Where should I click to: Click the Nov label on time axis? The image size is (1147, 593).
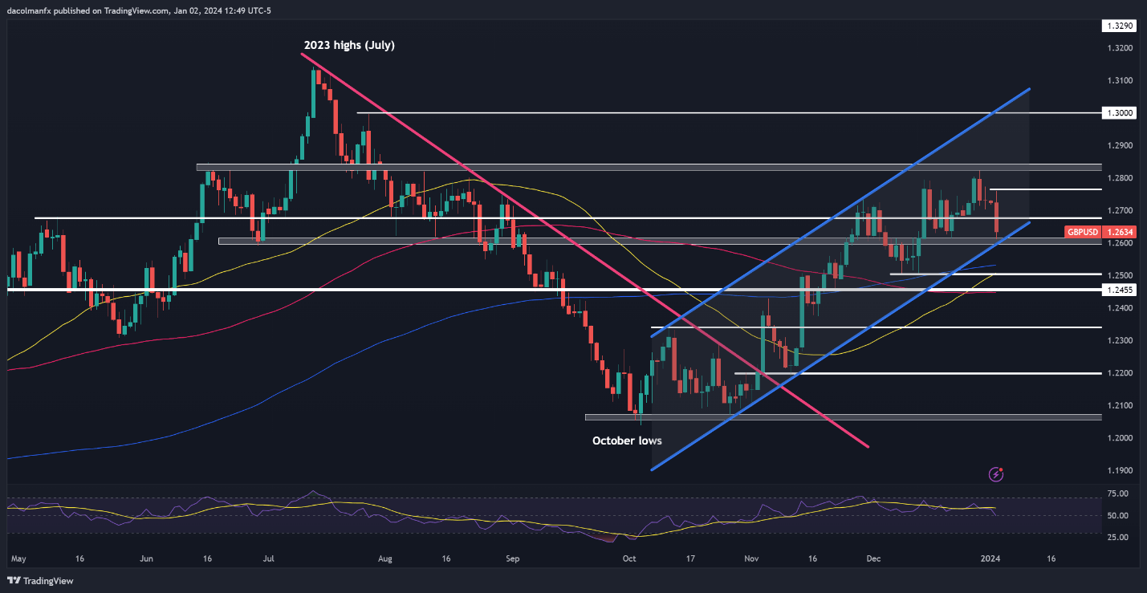(752, 558)
